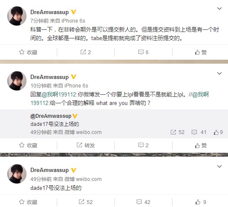This screenshot has width=228, height=207.
Task: Expand the second post's chevron options menu
Action: tap(219, 73)
